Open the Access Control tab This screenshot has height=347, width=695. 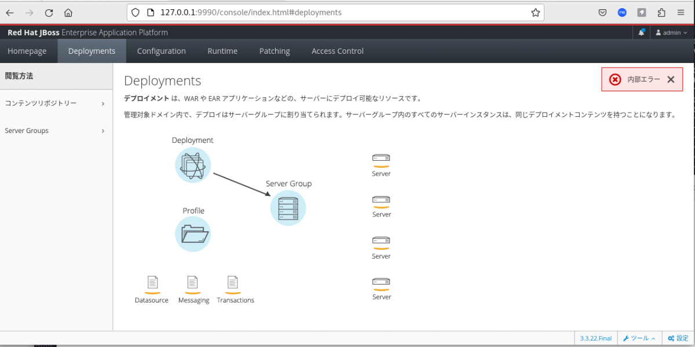click(337, 51)
